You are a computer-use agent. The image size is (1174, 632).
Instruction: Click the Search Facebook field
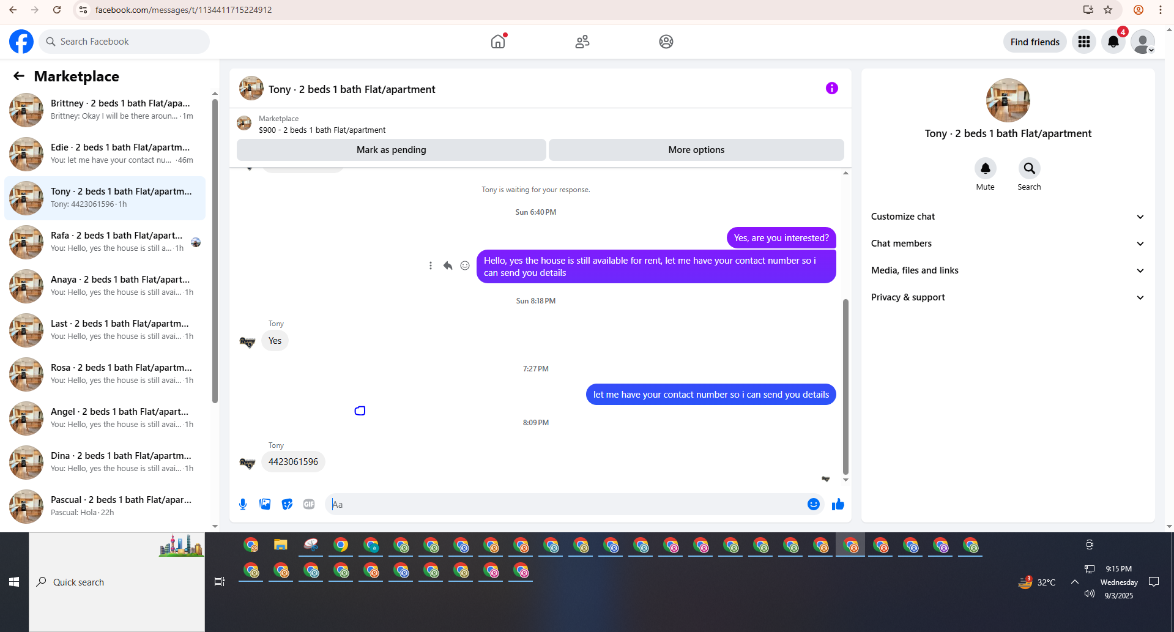(124, 42)
